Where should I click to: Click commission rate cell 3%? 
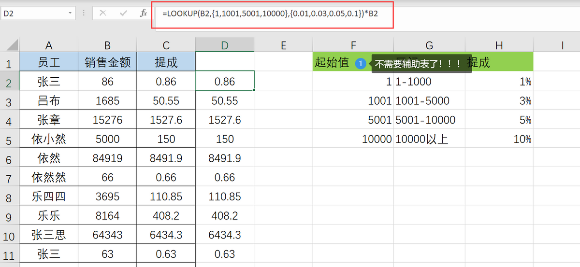tap(499, 101)
